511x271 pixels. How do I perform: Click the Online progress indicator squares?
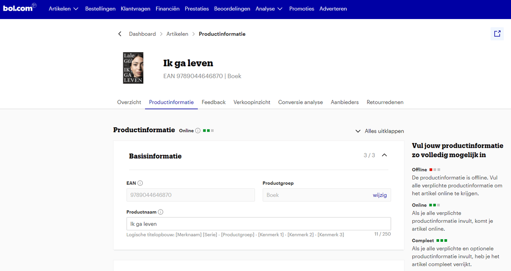[x=208, y=130]
